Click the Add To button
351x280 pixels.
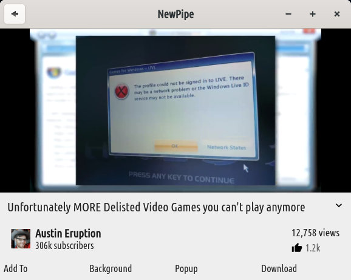(x=16, y=268)
